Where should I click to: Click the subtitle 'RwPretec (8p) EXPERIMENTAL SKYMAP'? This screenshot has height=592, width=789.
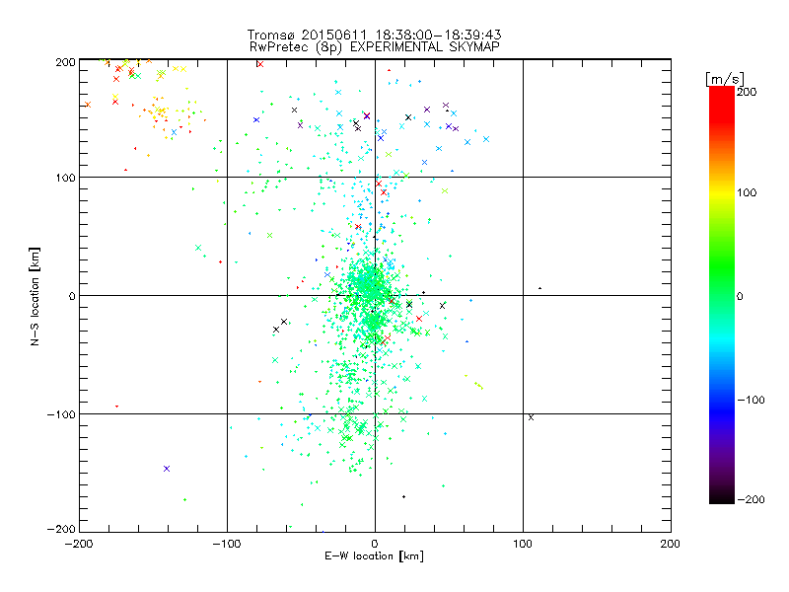[375, 46]
